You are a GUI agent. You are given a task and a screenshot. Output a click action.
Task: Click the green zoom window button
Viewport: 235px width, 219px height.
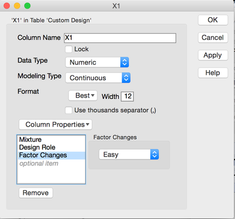click(27, 6)
